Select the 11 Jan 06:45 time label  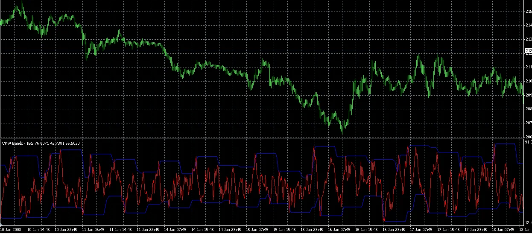[93, 230]
